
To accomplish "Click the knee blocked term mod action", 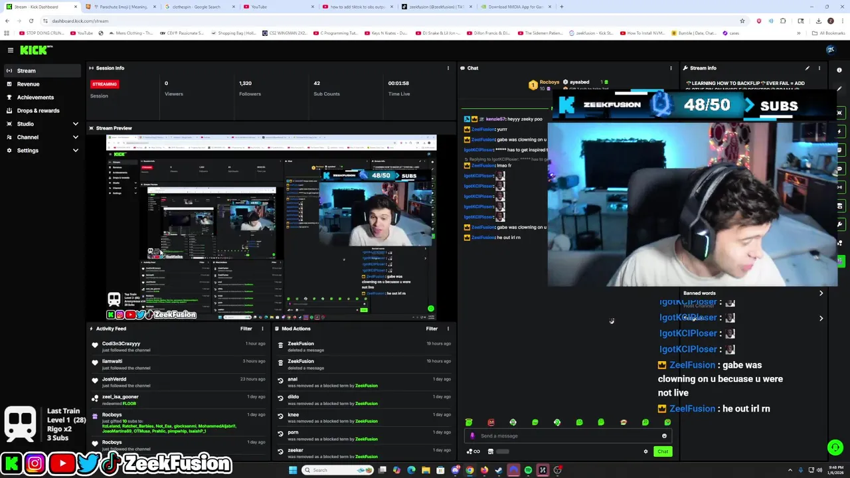I will (364, 418).
